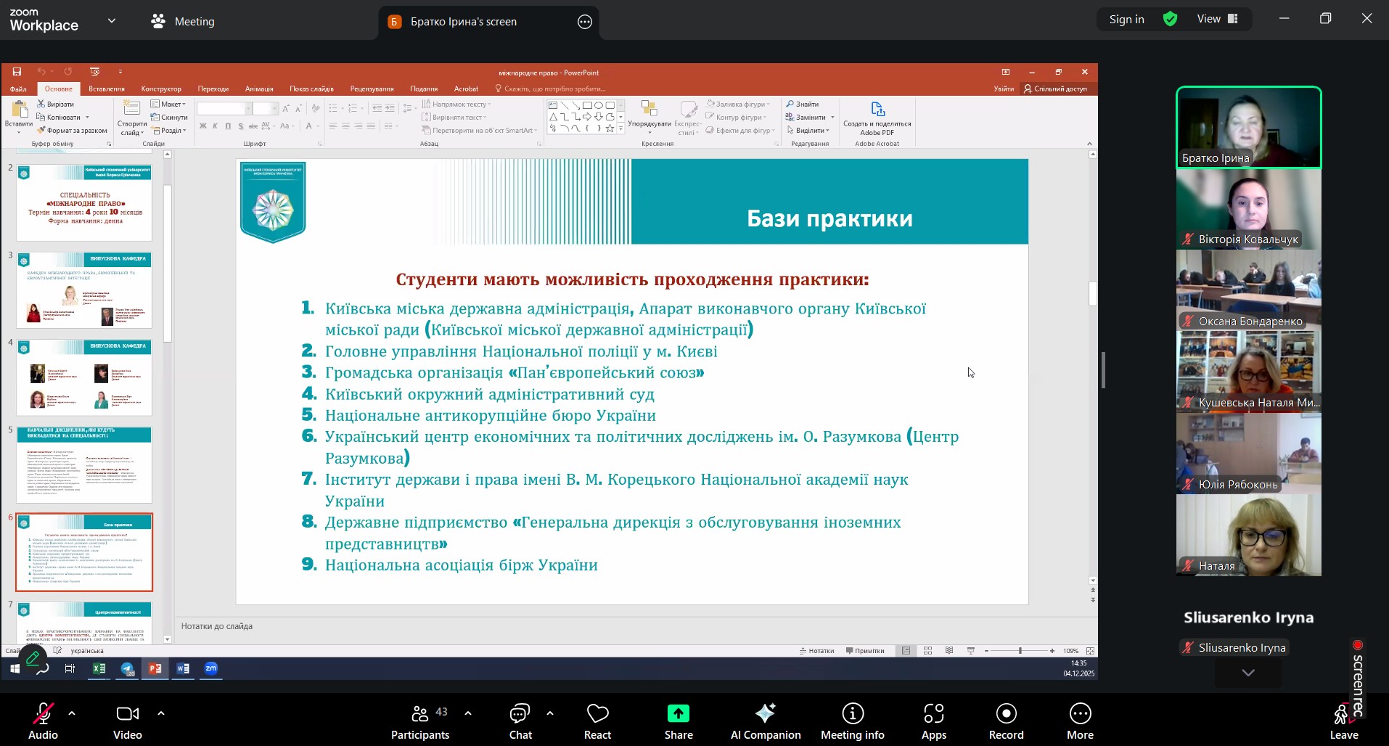Switch to the Meeting tab
This screenshot has width=1389, height=746.
point(184,21)
